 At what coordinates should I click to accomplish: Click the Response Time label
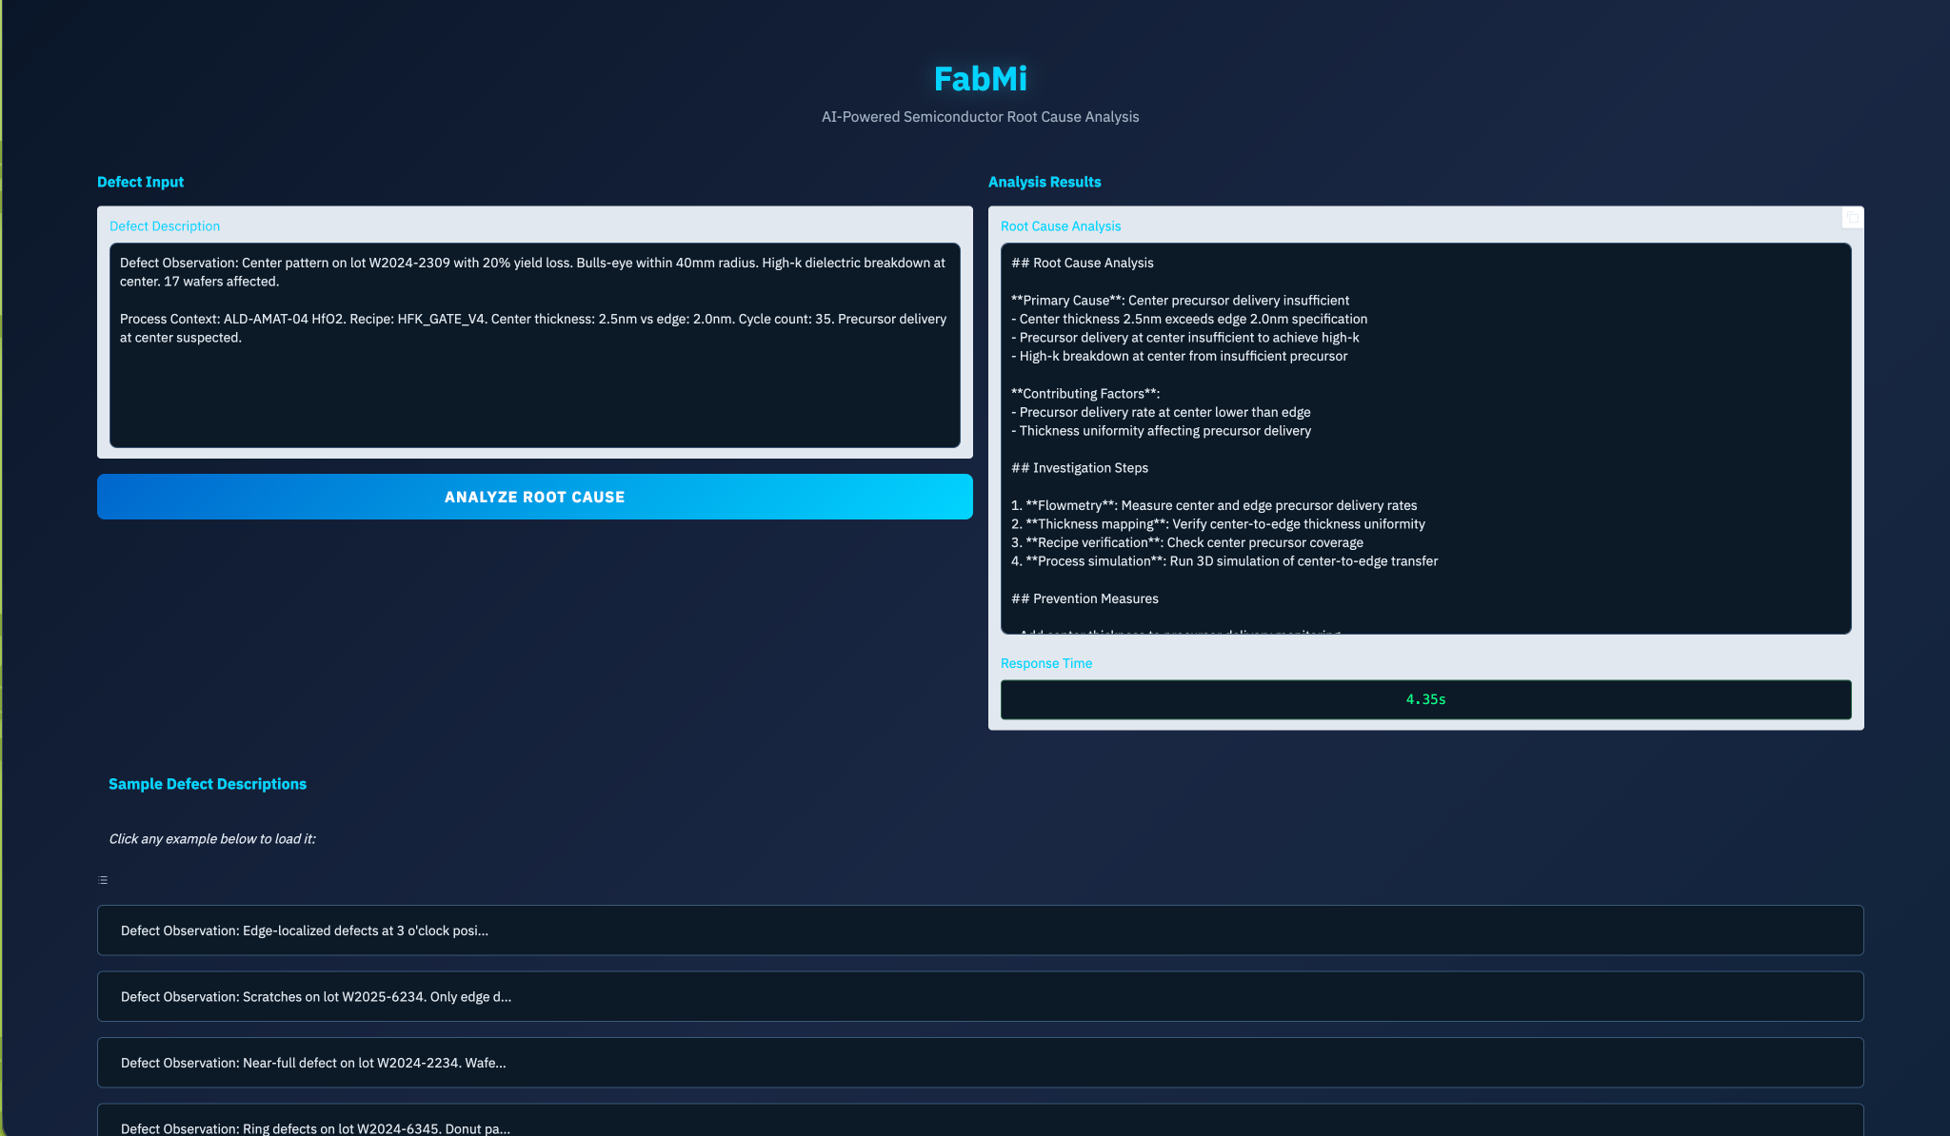pos(1045,663)
